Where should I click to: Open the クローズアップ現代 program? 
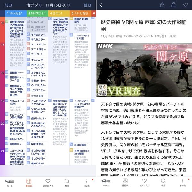coord(16,116)
